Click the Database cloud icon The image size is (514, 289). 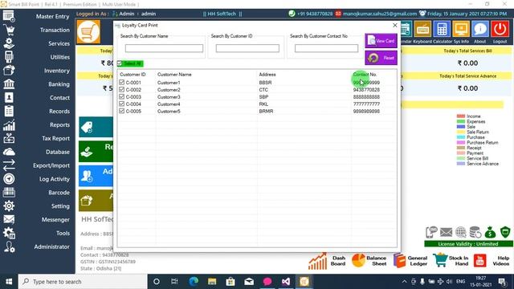(x=9, y=152)
